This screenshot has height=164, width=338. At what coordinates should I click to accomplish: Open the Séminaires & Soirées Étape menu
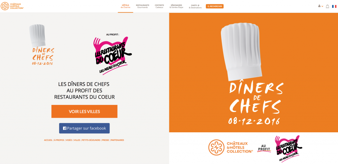click(x=176, y=6)
